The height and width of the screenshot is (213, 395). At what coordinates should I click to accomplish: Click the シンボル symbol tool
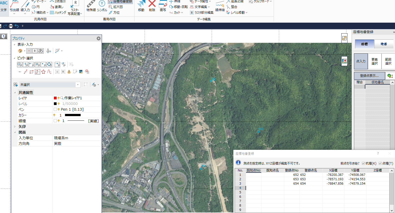(102, 6)
